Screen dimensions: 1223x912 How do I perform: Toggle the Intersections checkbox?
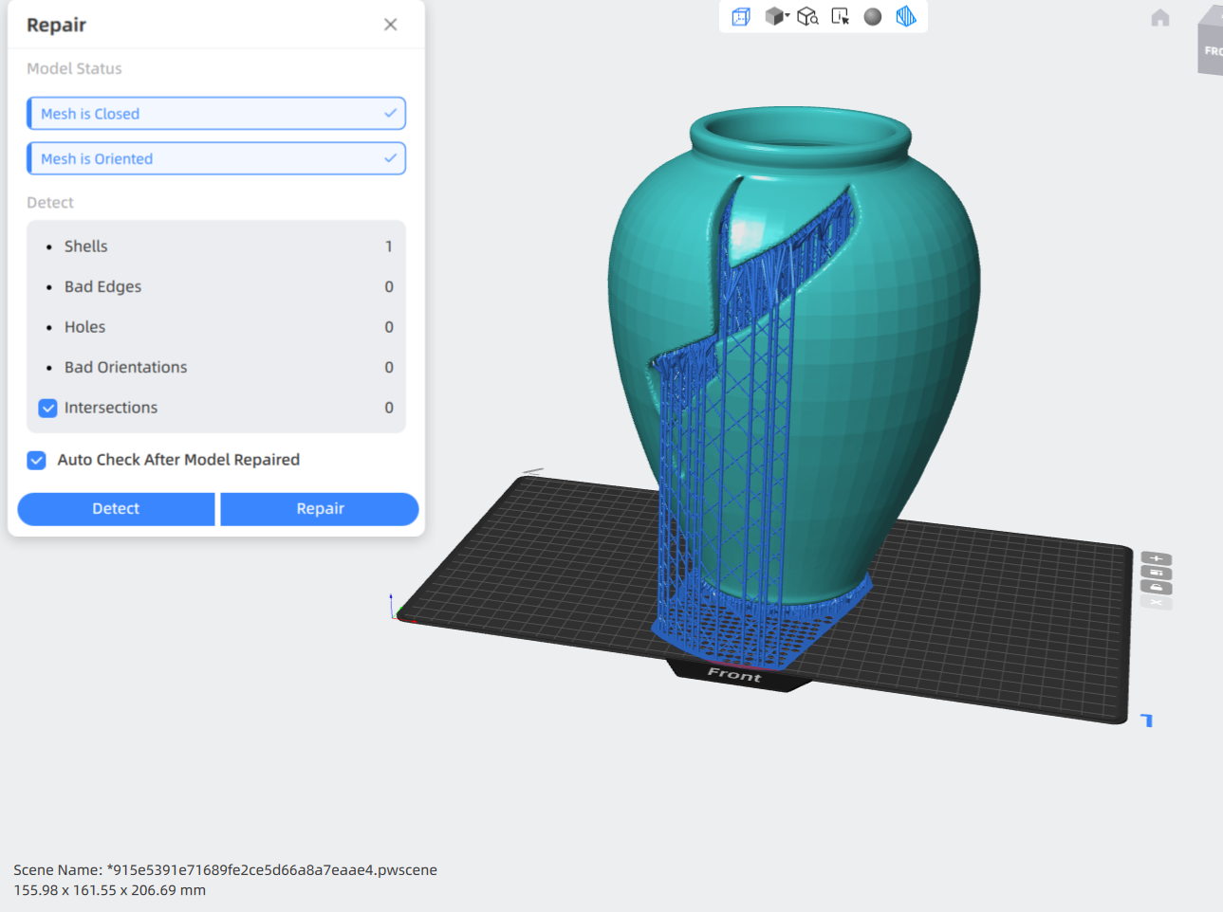tap(48, 408)
